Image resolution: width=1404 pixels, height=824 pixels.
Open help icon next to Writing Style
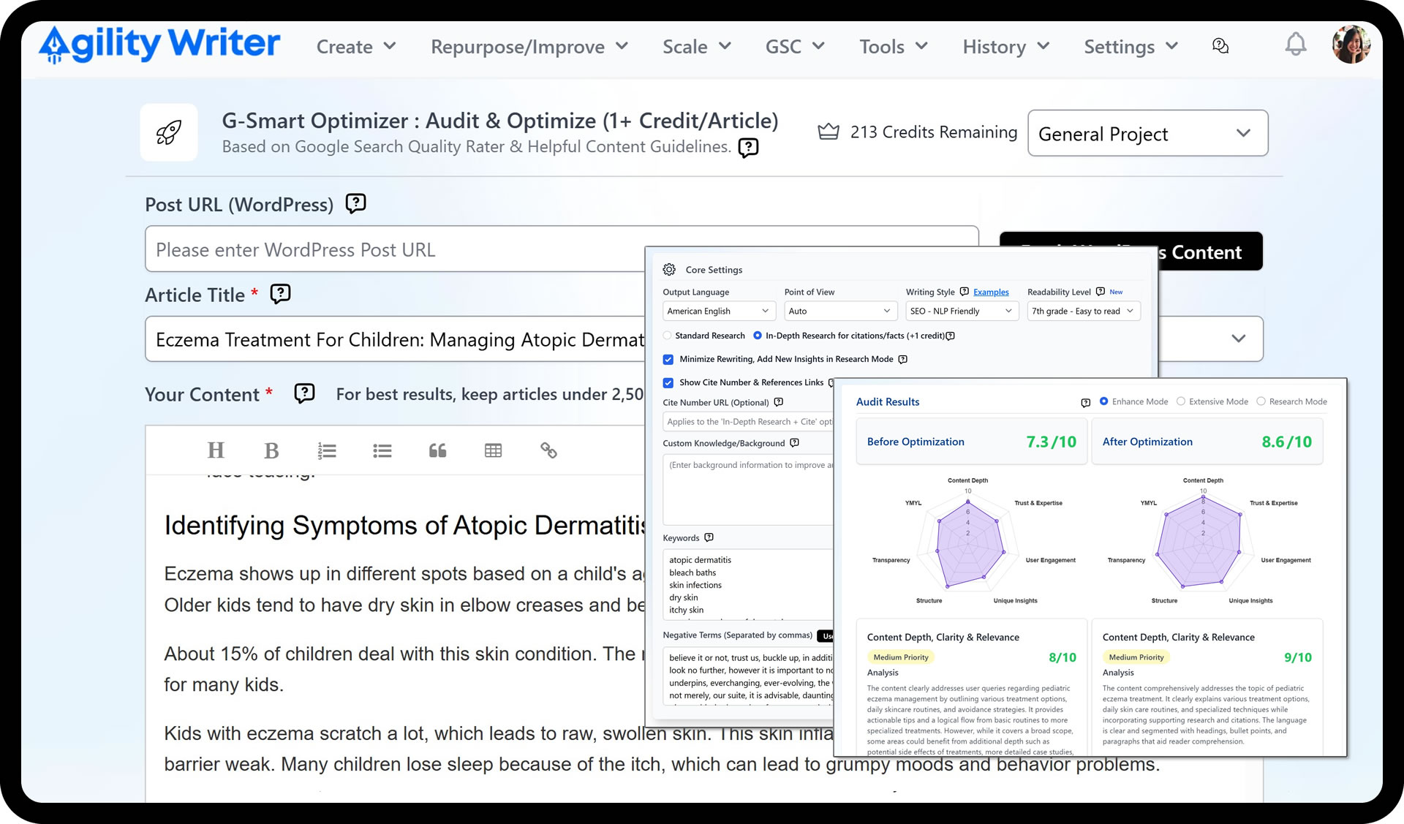(964, 292)
